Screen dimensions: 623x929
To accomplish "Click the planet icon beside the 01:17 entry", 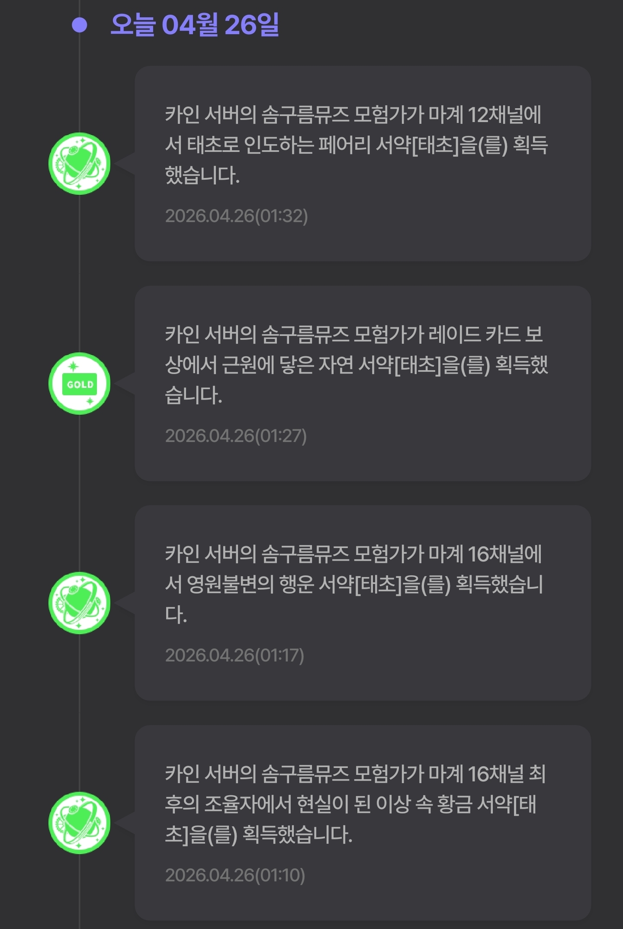I will [x=80, y=603].
